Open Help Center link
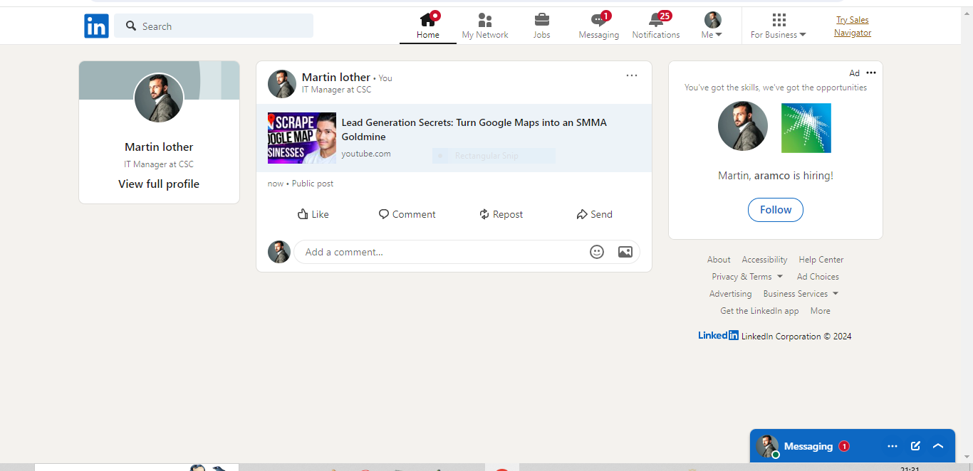 [x=821, y=260]
